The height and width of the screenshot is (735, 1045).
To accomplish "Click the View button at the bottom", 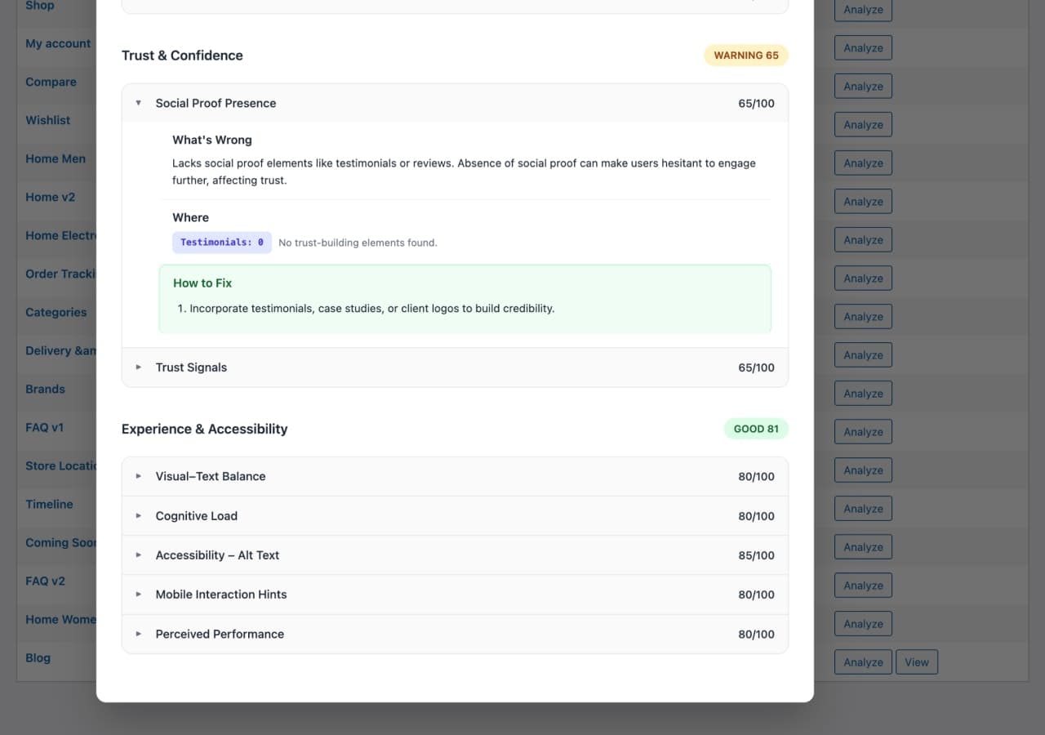I will pyautogui.click(x=916, y=661).
